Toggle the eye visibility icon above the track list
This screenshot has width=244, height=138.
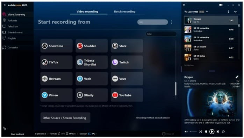(236, 11)
